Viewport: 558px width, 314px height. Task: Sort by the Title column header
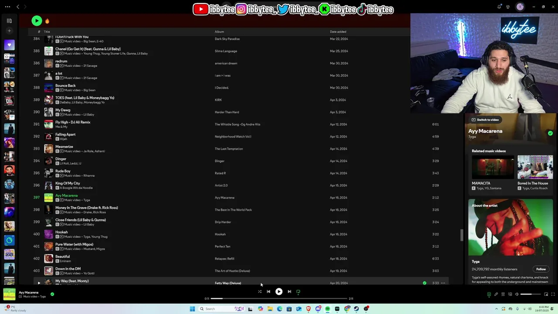(47, 31)
